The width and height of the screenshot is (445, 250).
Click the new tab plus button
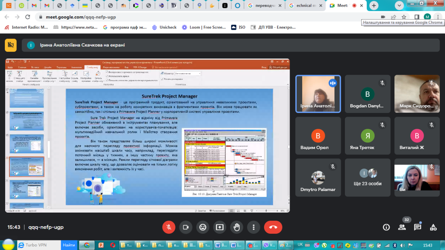click(x=374, y=6)
